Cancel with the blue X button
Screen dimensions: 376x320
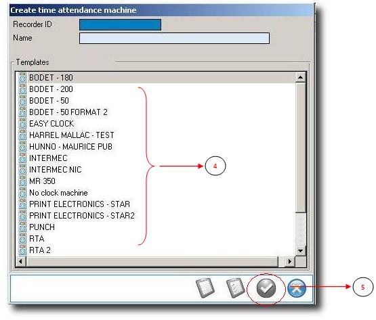pyautogui.click(x=297, y=288)
